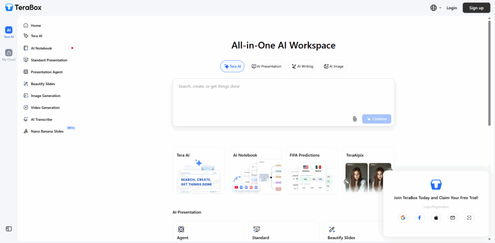
Task: Click the TeraBox logo in the join popup
Action: 436,184
